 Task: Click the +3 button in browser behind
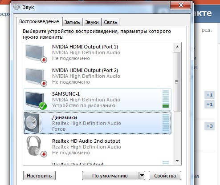pos(209,126)
